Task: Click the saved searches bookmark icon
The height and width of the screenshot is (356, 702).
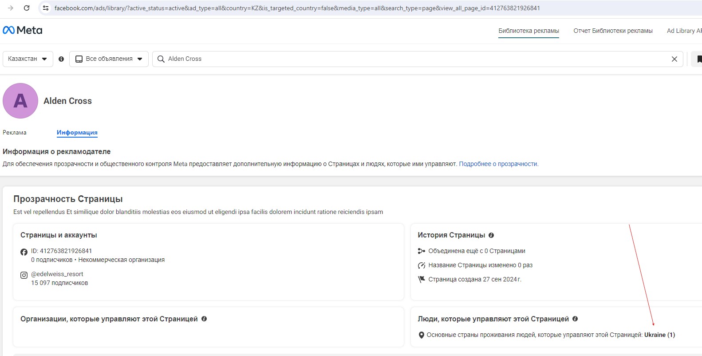Action: 698,59
